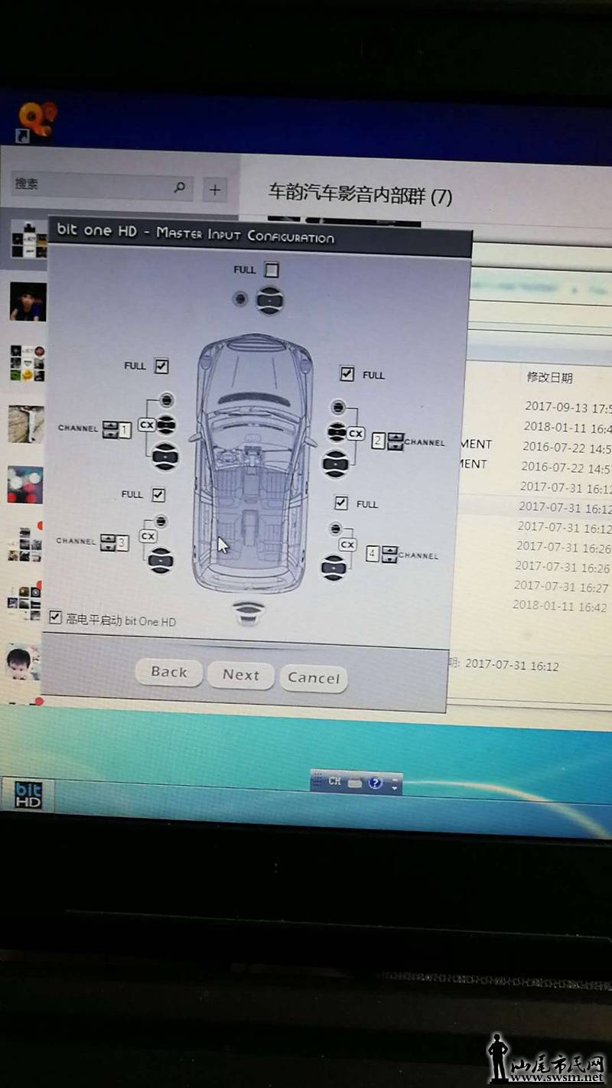Click the 搜索 search input field

coord(92,184)
